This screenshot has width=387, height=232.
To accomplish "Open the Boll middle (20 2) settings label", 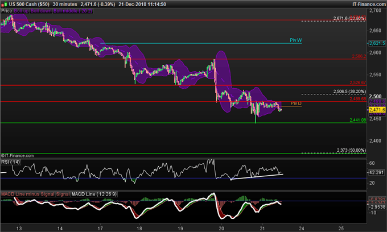I will [x=73, y=11].
